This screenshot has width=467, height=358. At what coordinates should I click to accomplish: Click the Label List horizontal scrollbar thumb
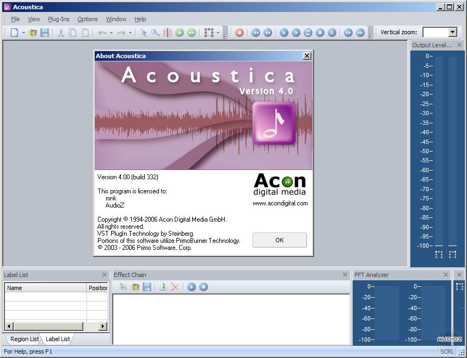point(48,326)
